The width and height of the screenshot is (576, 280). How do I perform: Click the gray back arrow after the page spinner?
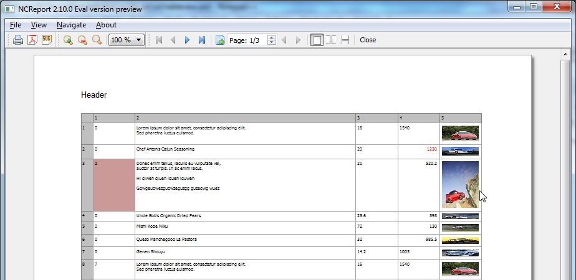tap(284, 40)
